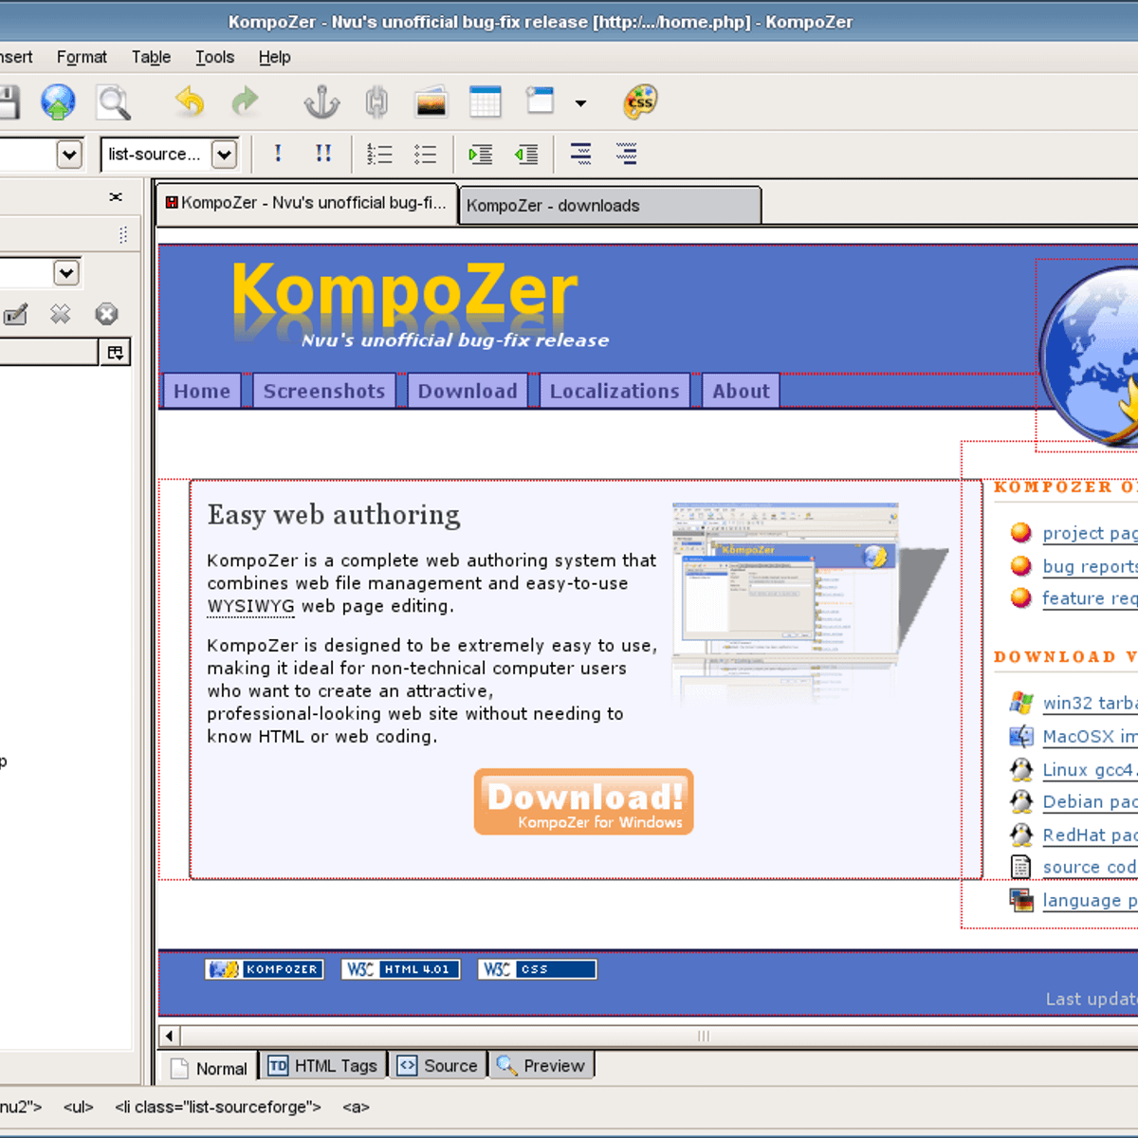Apply emphasis with the single exclamation icon
The image size is (1138, 1138).
(278, 154)
